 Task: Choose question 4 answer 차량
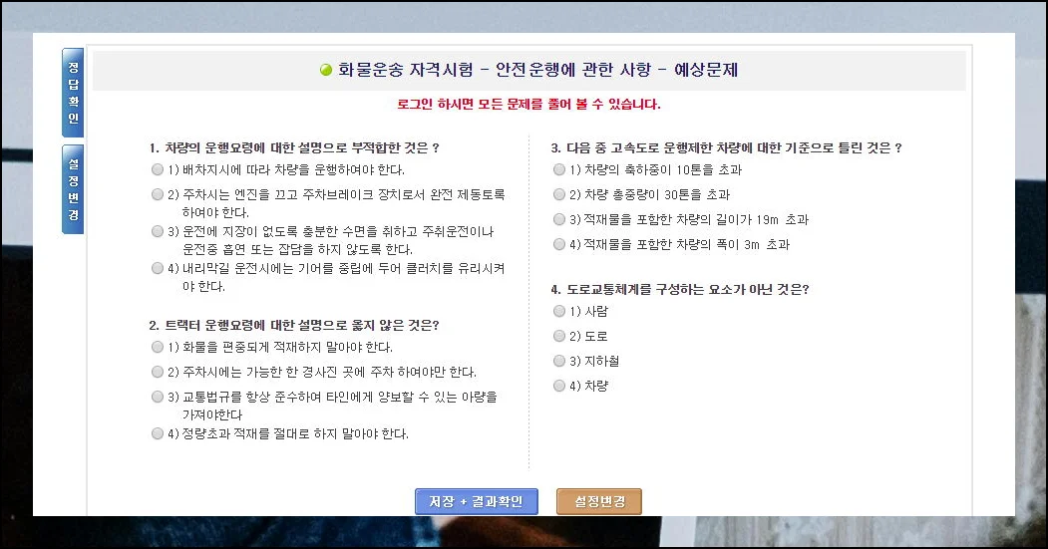[x=559, y=386]
